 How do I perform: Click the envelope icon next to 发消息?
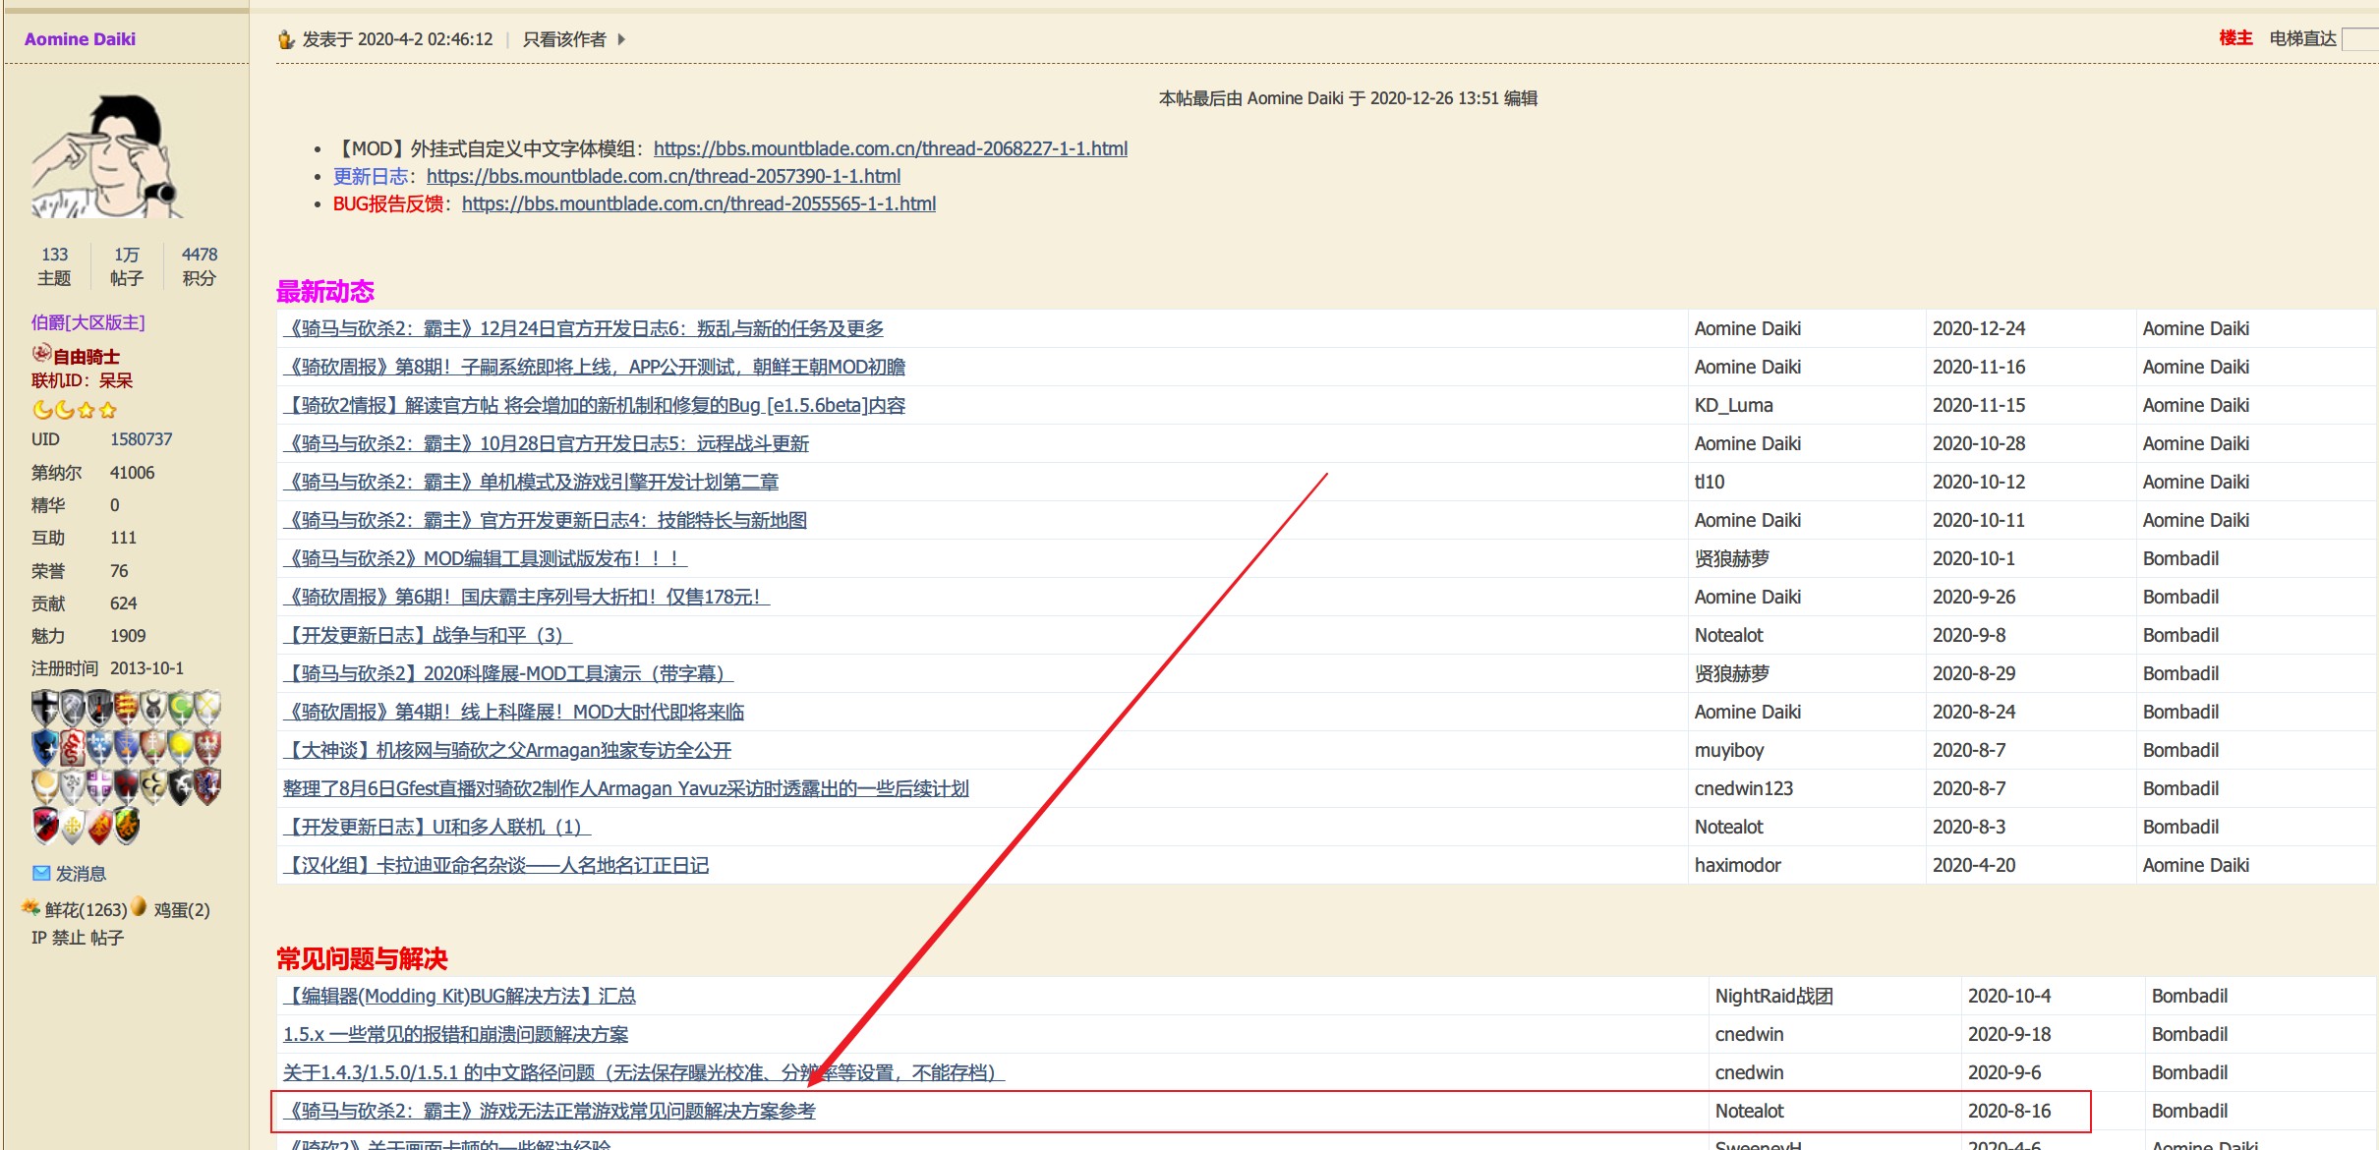tap(41, 873)
